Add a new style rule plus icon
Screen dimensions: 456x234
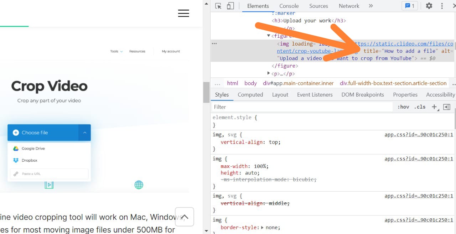434,107
